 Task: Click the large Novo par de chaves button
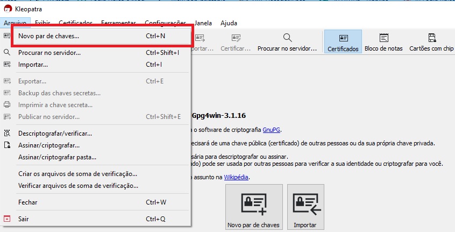pyautogui.click(x=254, y=207)
